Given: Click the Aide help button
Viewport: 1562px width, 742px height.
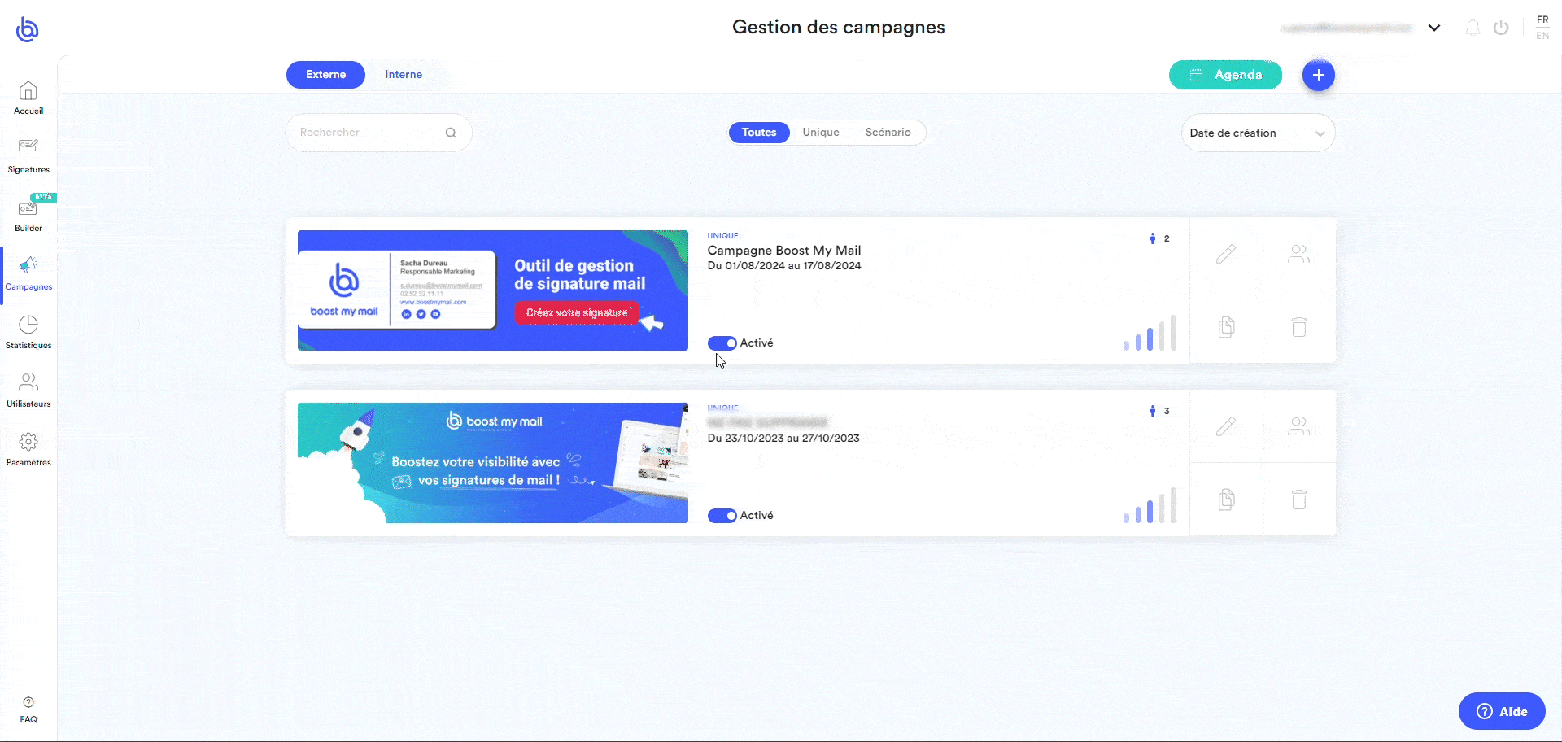Looking at the screenshot, I should click(1501, 712).
